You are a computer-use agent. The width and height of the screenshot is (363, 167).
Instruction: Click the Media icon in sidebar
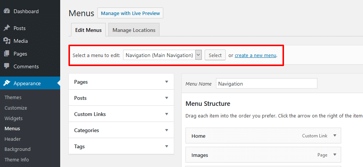pos(7,41)
